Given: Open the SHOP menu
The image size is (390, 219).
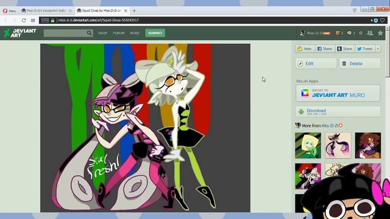Looking at the screenshot, I should (102, 33).
